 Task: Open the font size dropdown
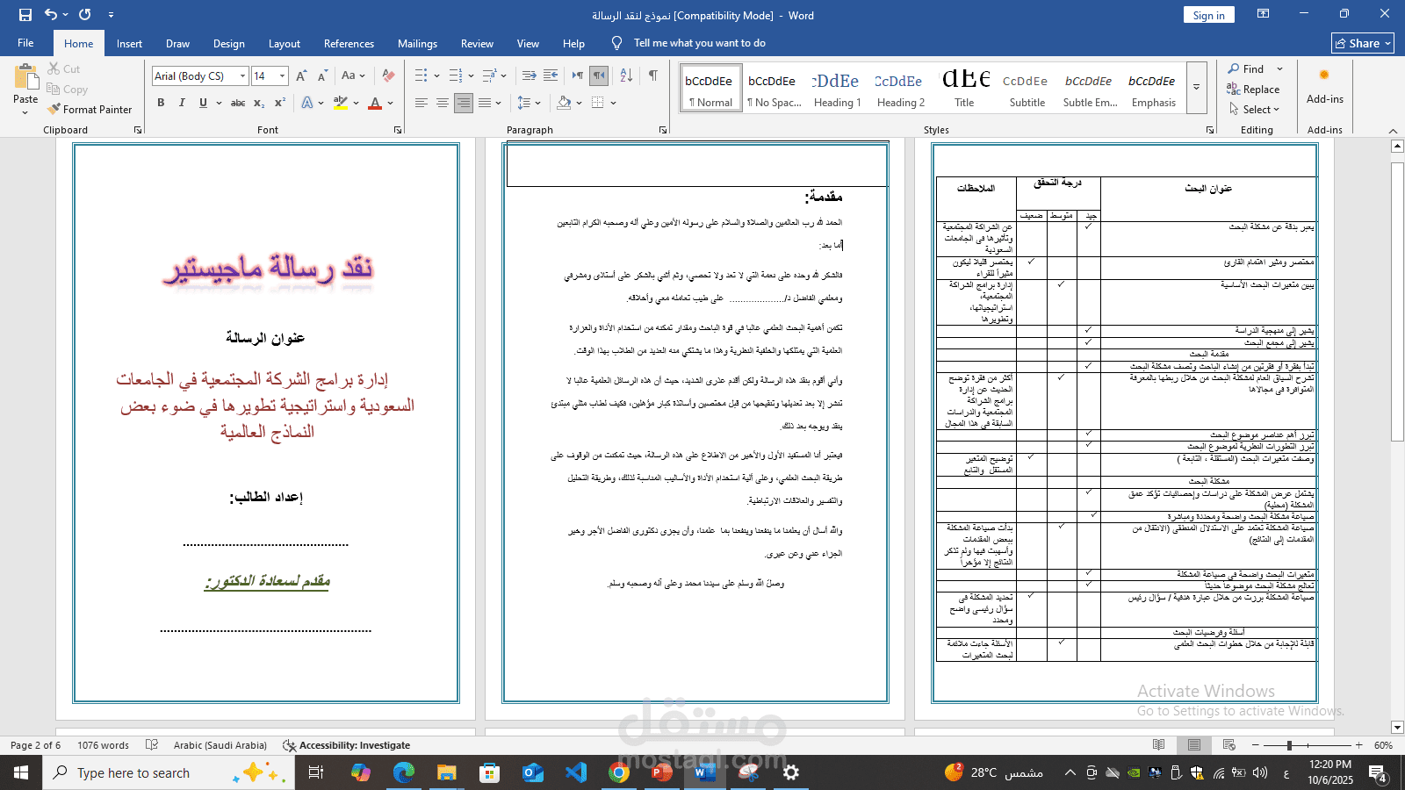pyautogui.click(x=282, y=76)
